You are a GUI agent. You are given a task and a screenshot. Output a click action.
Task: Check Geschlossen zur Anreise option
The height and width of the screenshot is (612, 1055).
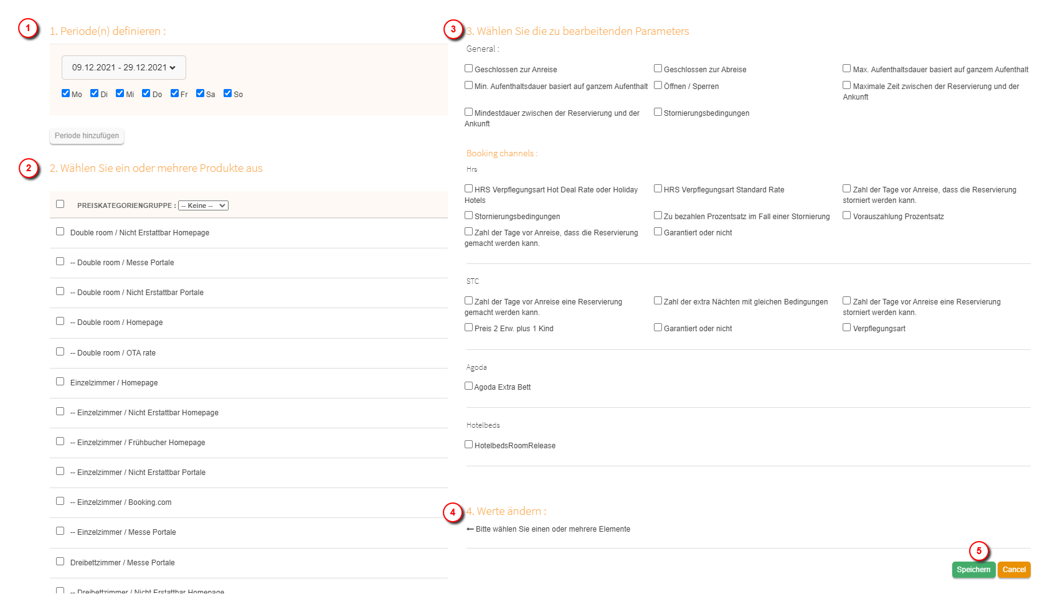click(x=468, y=68)
